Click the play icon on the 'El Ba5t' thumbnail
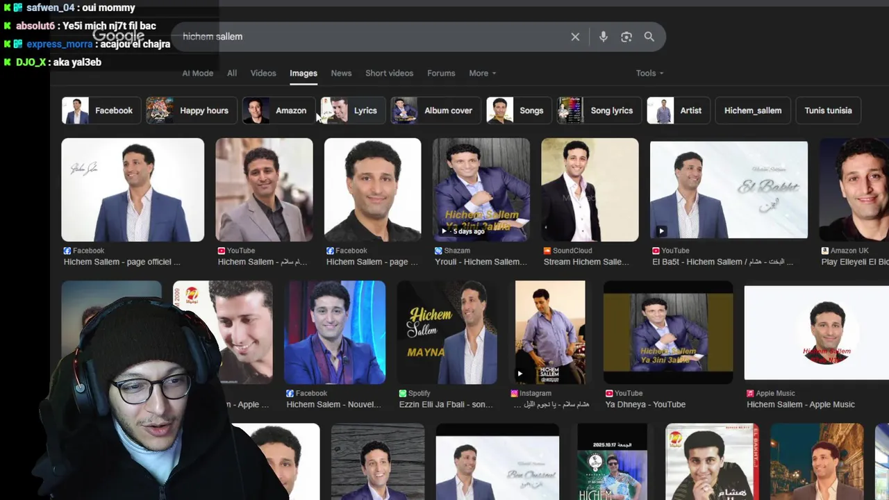Image resolution: width=889 pixels, height=500 pixels. (x=661, y=231)
